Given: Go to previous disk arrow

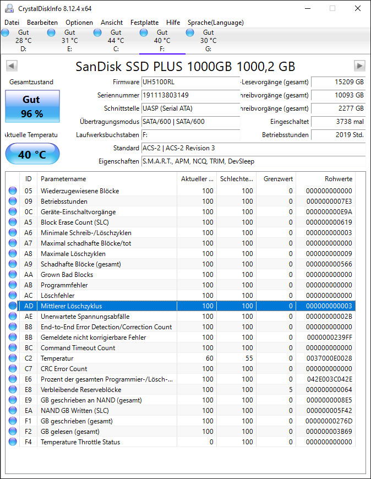Looking at the screenshot, I should tap(12, 66).
